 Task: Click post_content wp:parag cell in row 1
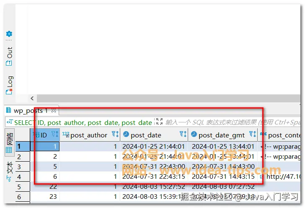279,147
